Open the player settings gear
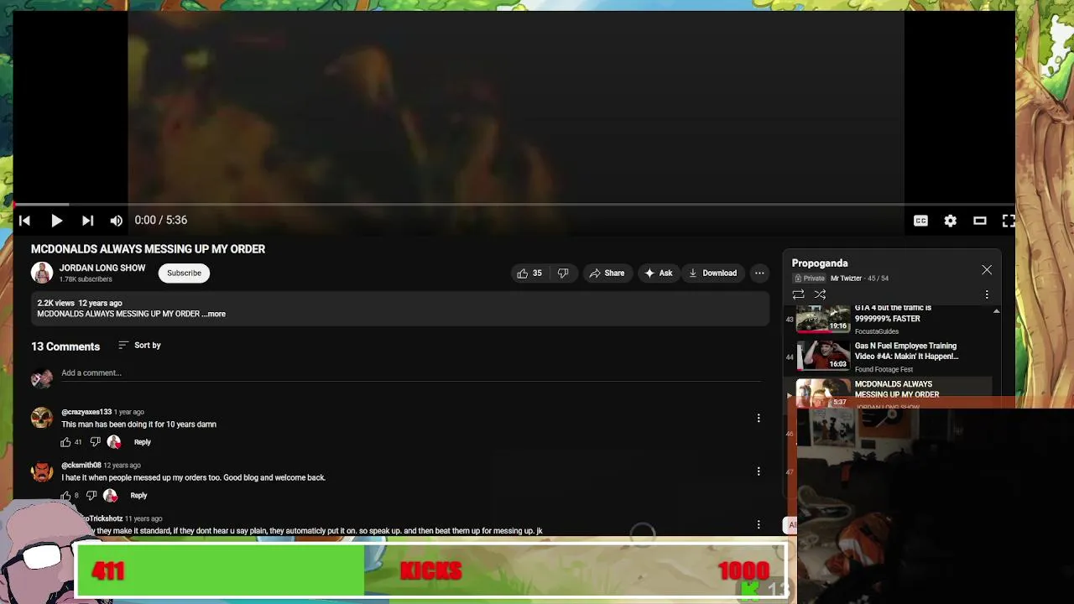This screenshot has height=604, width=1074. pos(950,221)
